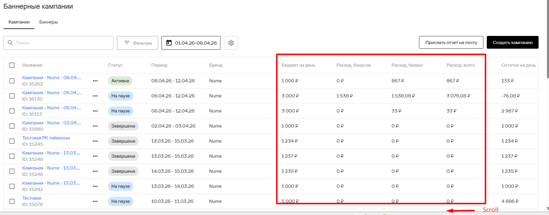Open three-dot menu for Тестовая РК таймзоны
549x215 pixels.
tap(95, 141)
